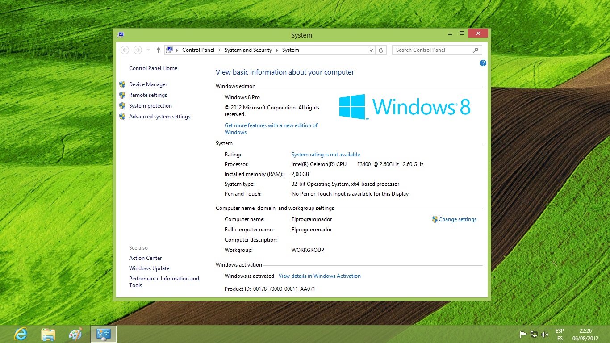Open Device Manager link

(x=148, y=84)
